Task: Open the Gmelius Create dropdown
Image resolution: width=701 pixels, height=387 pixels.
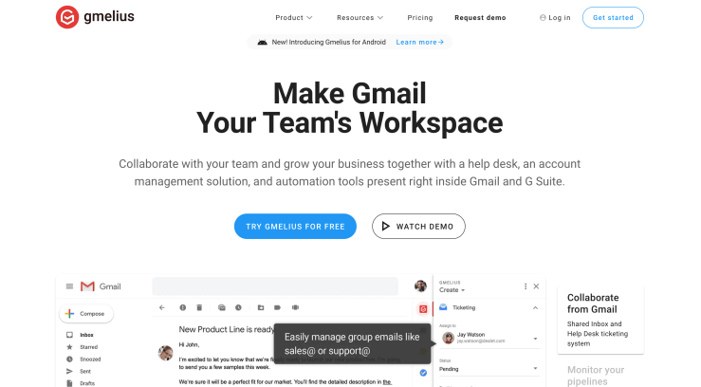Action: point(452,290)
